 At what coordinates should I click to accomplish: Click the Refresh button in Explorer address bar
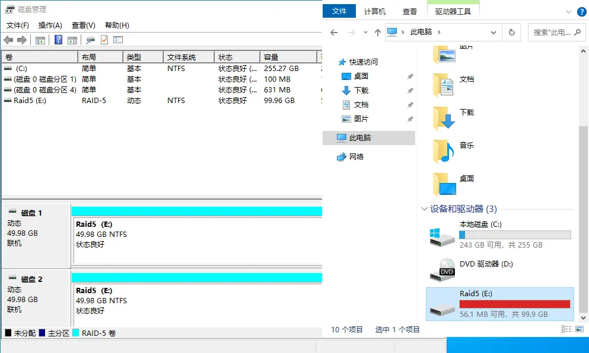pyautogui.click(x=511, y=32)
